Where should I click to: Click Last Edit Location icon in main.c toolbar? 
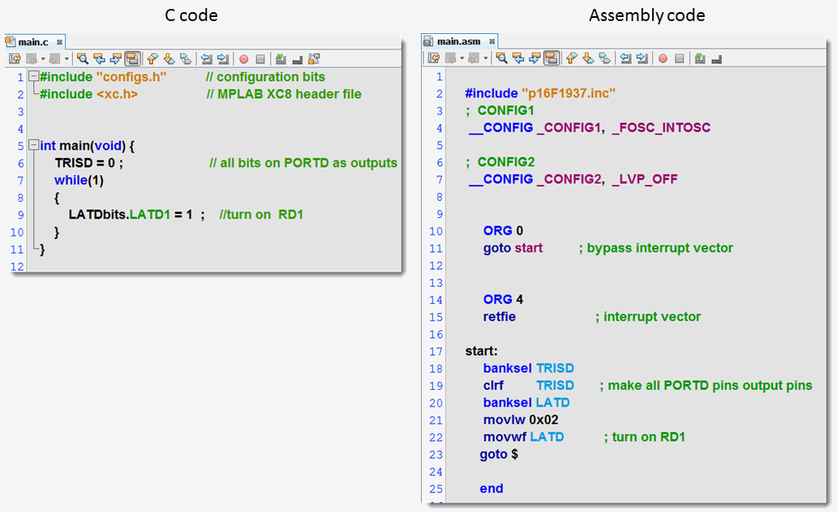coord(15,58)
